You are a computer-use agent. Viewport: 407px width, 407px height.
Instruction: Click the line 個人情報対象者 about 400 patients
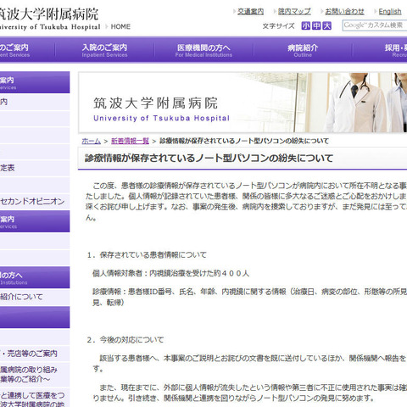tap(170, 273)
